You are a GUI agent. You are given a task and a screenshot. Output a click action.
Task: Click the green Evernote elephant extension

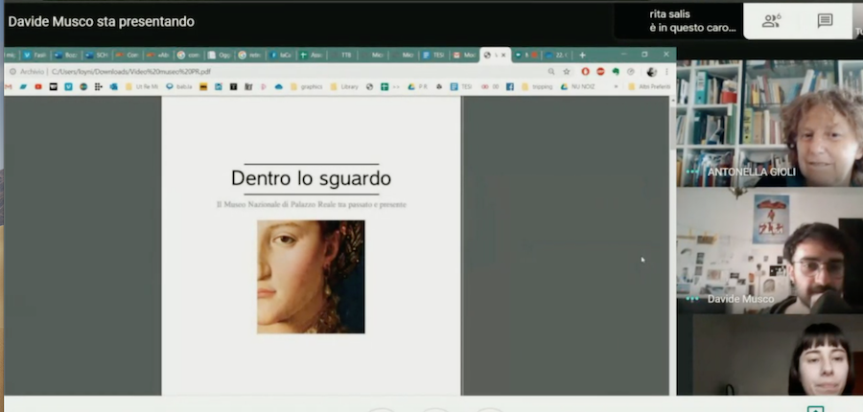coord(616,72)
